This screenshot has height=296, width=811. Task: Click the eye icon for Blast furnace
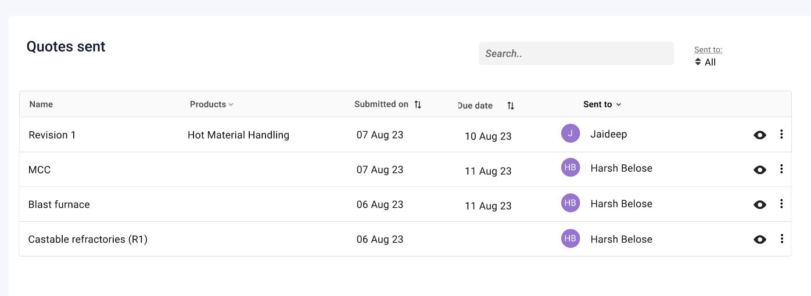tap(760, 205)
